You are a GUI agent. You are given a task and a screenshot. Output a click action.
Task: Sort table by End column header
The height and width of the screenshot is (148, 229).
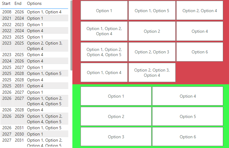[x=18, y=4]
